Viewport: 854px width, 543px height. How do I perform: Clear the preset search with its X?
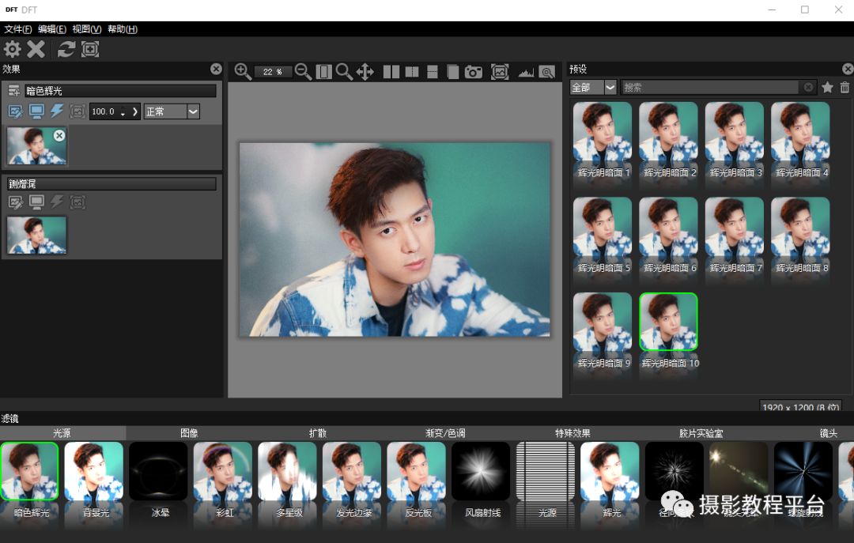[x=808, y=87]
